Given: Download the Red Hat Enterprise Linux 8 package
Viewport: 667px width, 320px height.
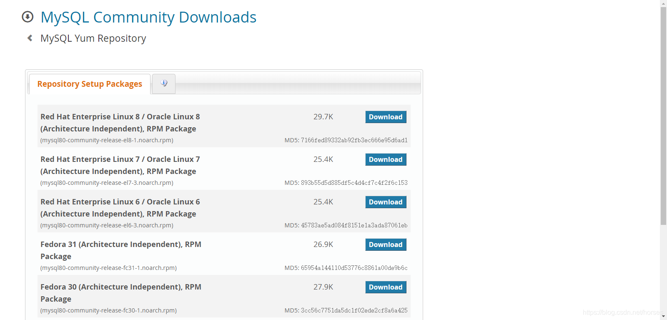Looking at the screenshot, I should coord(386,117).
